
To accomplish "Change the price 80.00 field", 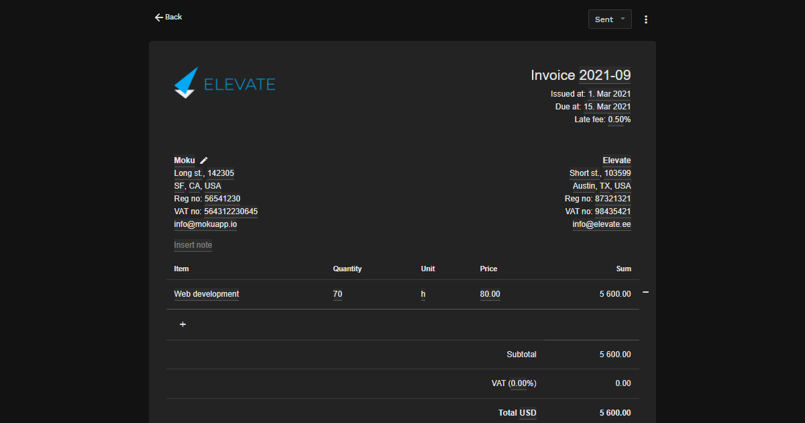I will pyautogui.click(x=490, y=294).
